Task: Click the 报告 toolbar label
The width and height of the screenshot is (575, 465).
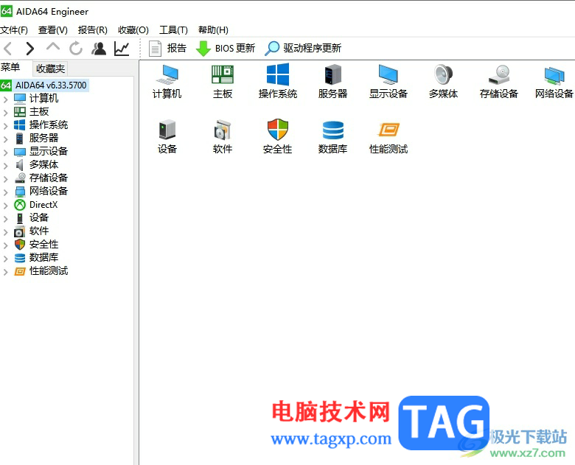Action: [x=177, y=48]
